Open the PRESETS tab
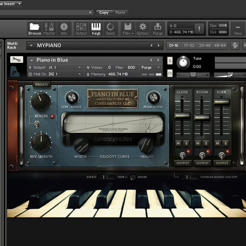Viewport: 246px width, 246px height. (41, 84)
